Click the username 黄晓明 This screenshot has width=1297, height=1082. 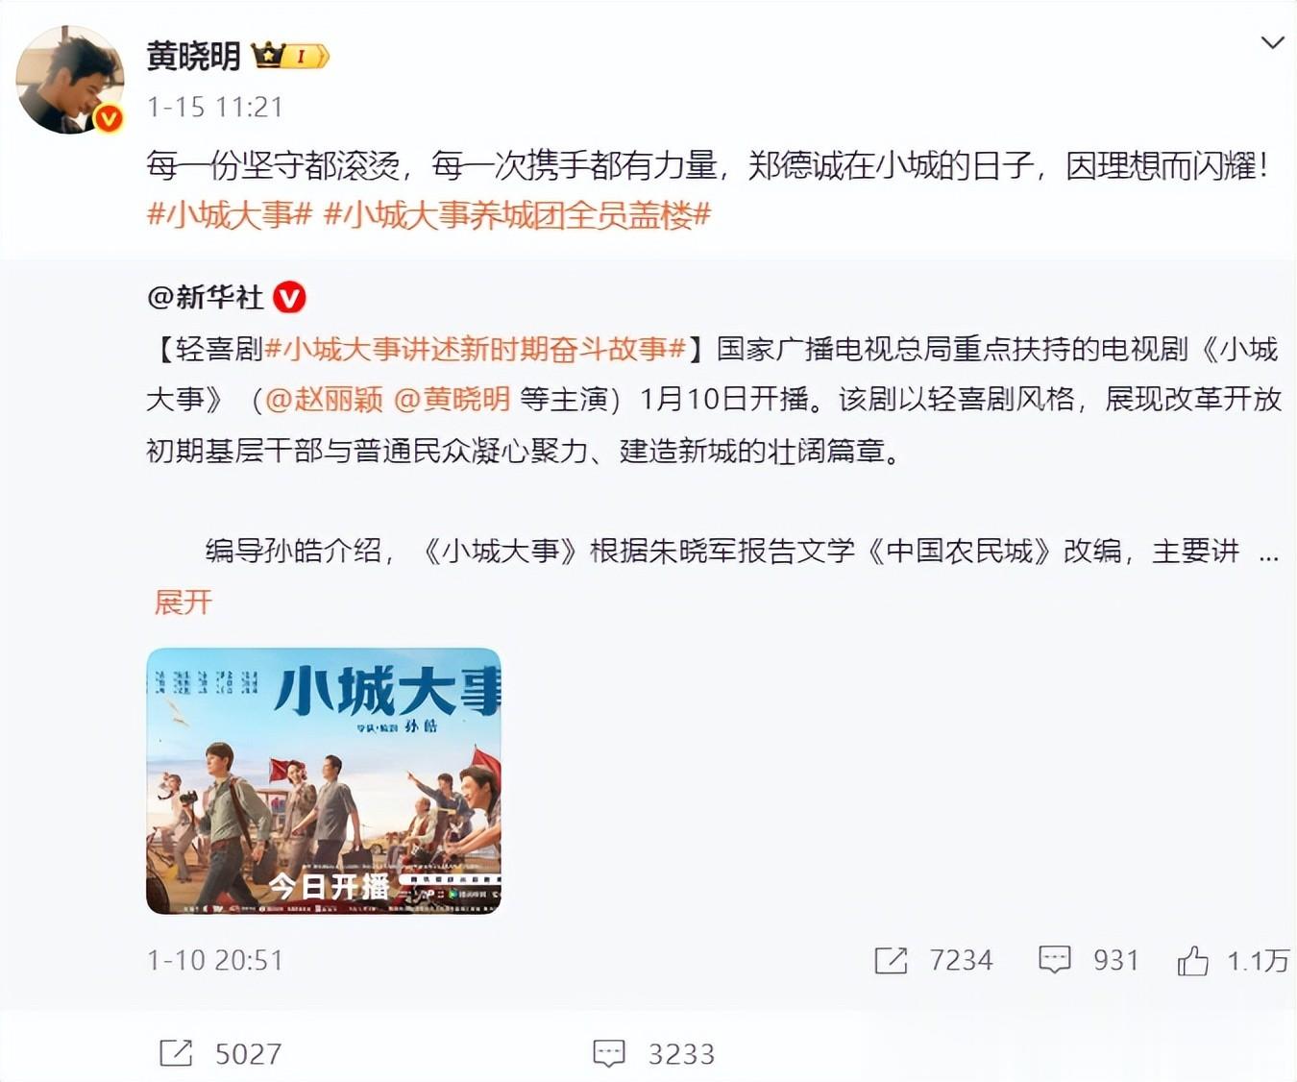click(193, 56)
